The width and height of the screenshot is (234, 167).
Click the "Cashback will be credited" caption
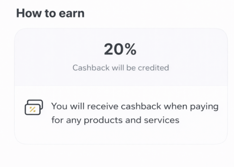click(121, 68)
